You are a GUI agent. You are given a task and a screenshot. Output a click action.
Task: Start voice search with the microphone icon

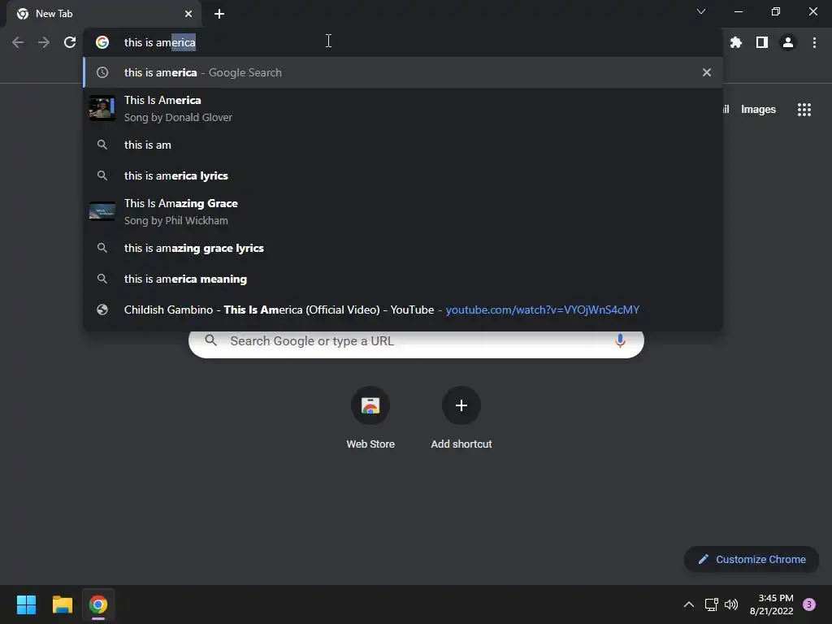tap(620, 340)
